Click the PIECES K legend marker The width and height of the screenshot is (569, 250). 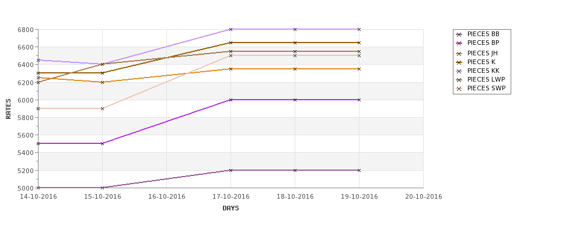point(459,62)
